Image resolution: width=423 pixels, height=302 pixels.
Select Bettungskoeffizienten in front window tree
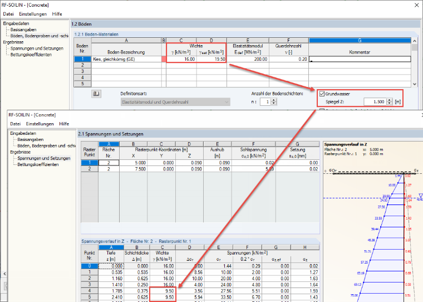point(38,164)
